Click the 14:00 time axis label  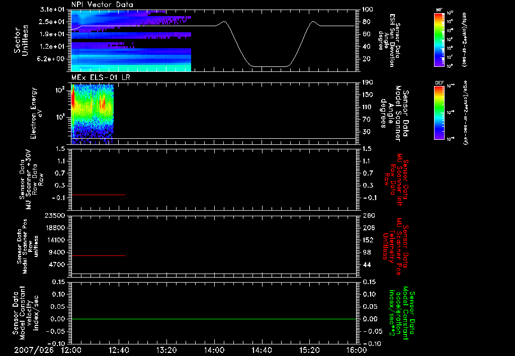pos(214,350)
